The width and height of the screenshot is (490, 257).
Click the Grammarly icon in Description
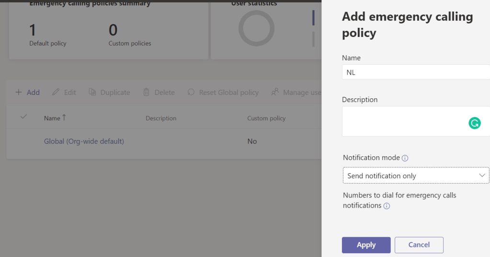tap(474, 123)
